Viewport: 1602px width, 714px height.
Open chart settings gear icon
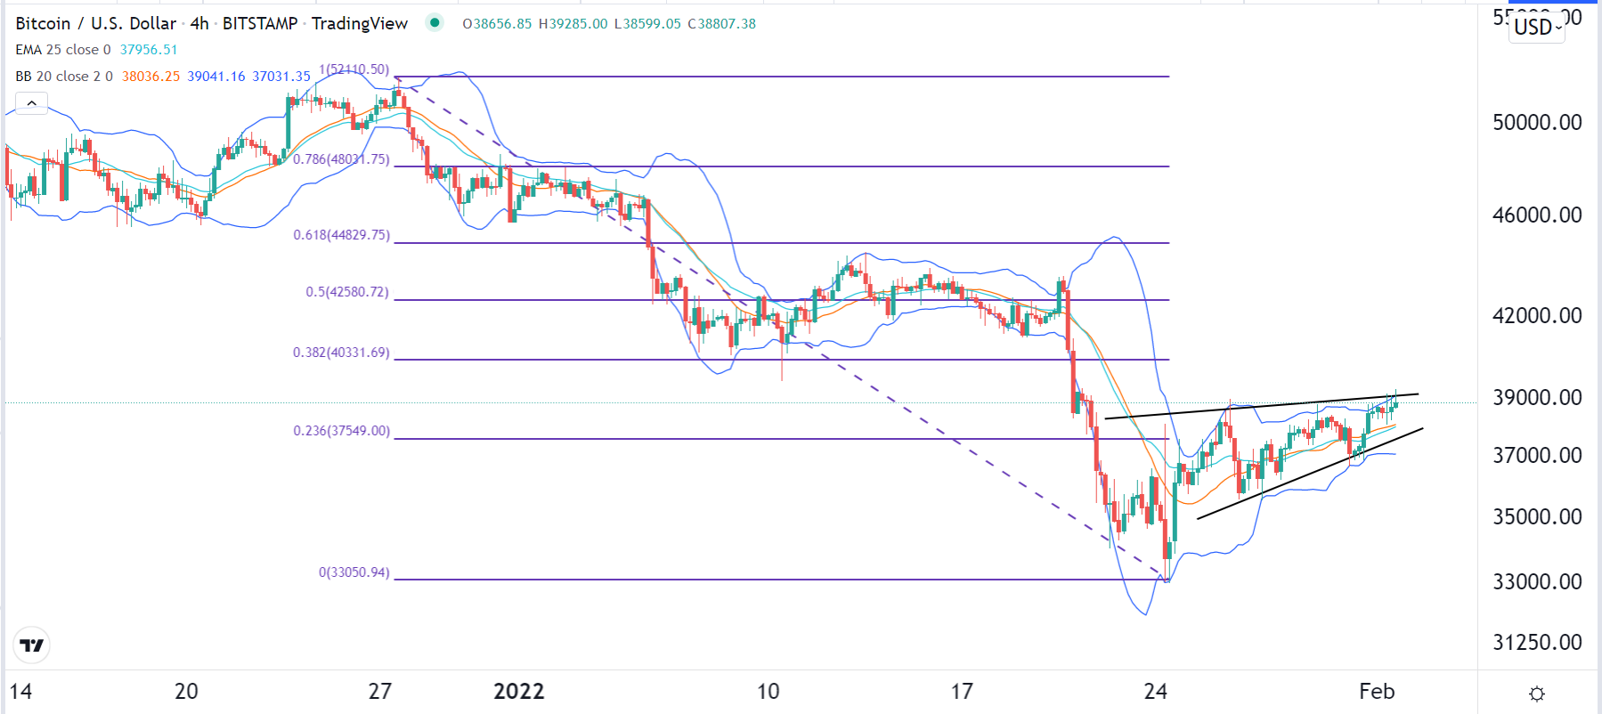1537,694
